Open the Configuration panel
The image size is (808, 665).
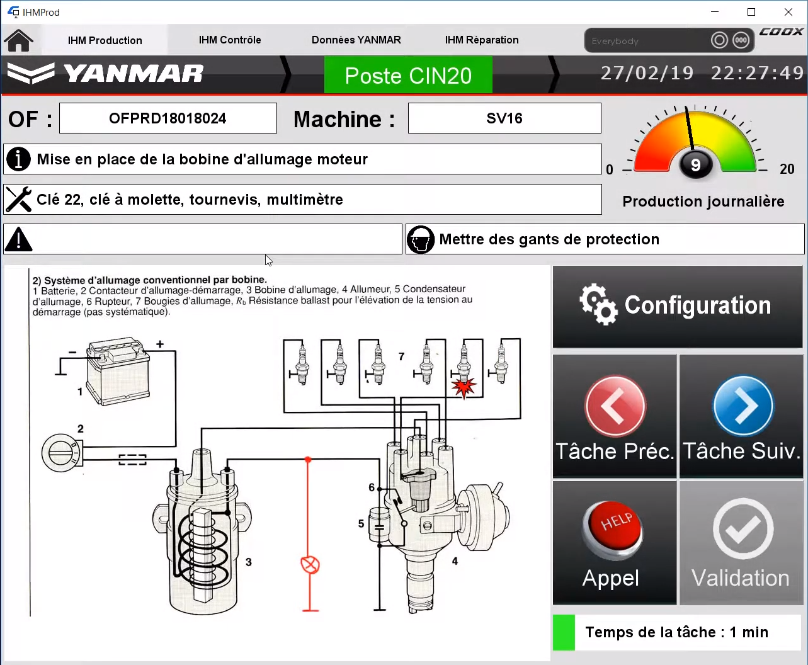[x=678, y=306]
